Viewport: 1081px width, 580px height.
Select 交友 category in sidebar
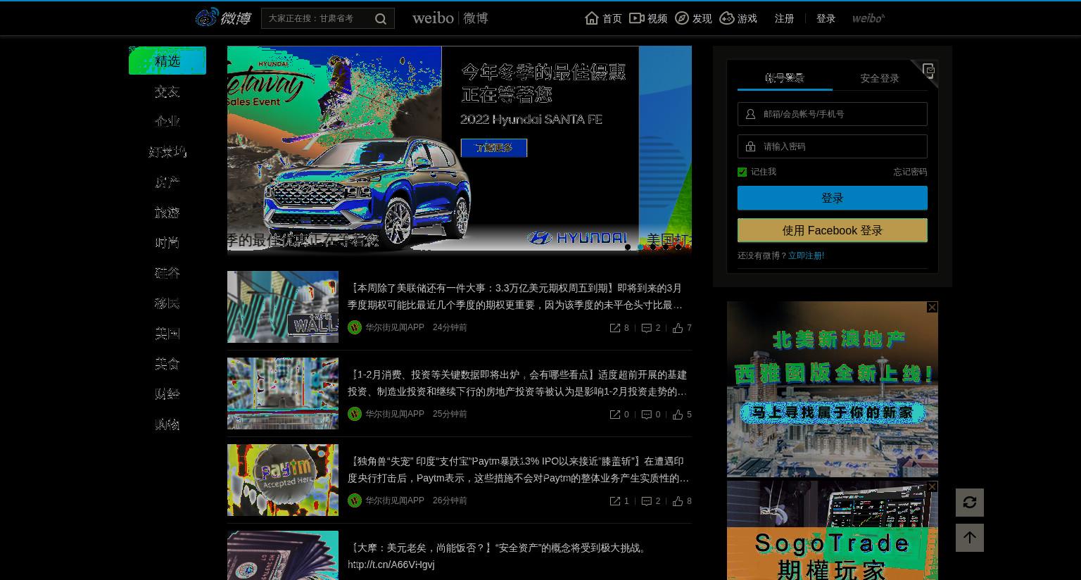click(x=167, y=92)
